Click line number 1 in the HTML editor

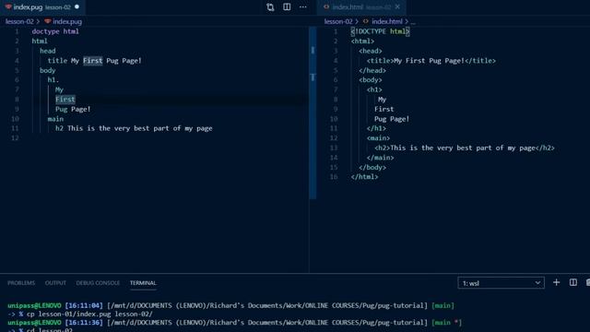point(336,31)
